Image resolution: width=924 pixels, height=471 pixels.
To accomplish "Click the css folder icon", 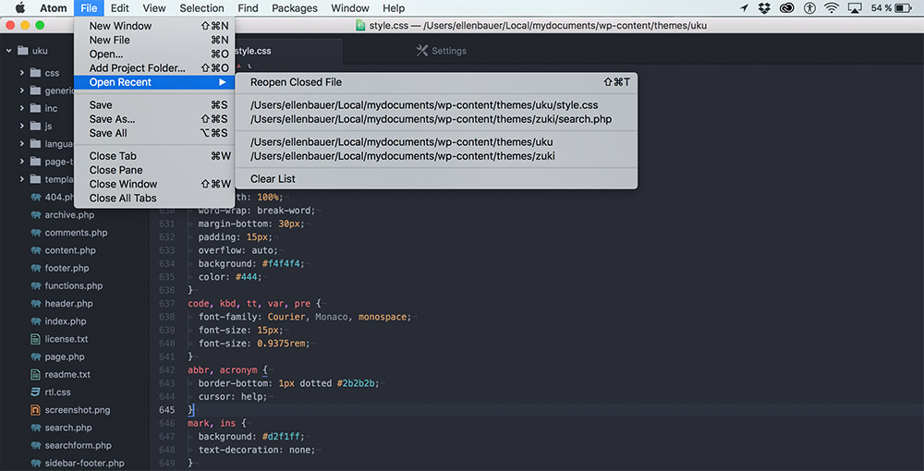I will point(35,73).
